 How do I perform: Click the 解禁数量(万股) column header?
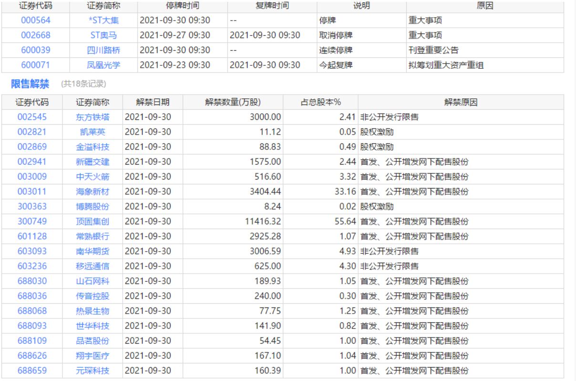pos(233,102)
